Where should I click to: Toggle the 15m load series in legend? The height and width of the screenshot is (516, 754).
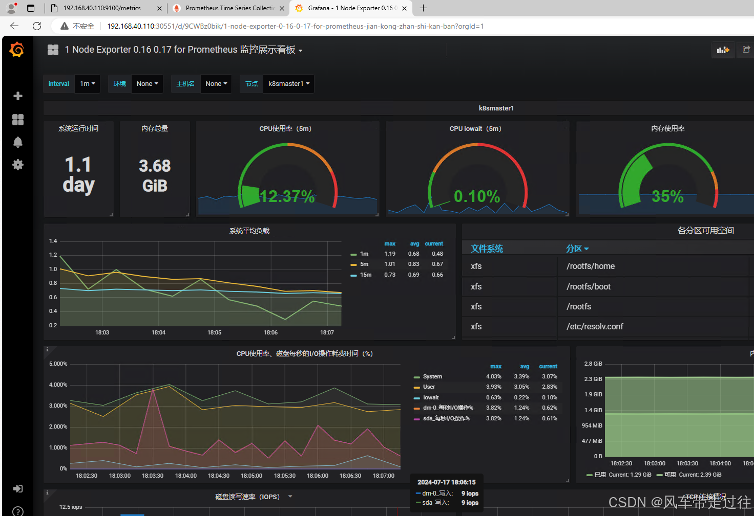[x=366, y=275]
